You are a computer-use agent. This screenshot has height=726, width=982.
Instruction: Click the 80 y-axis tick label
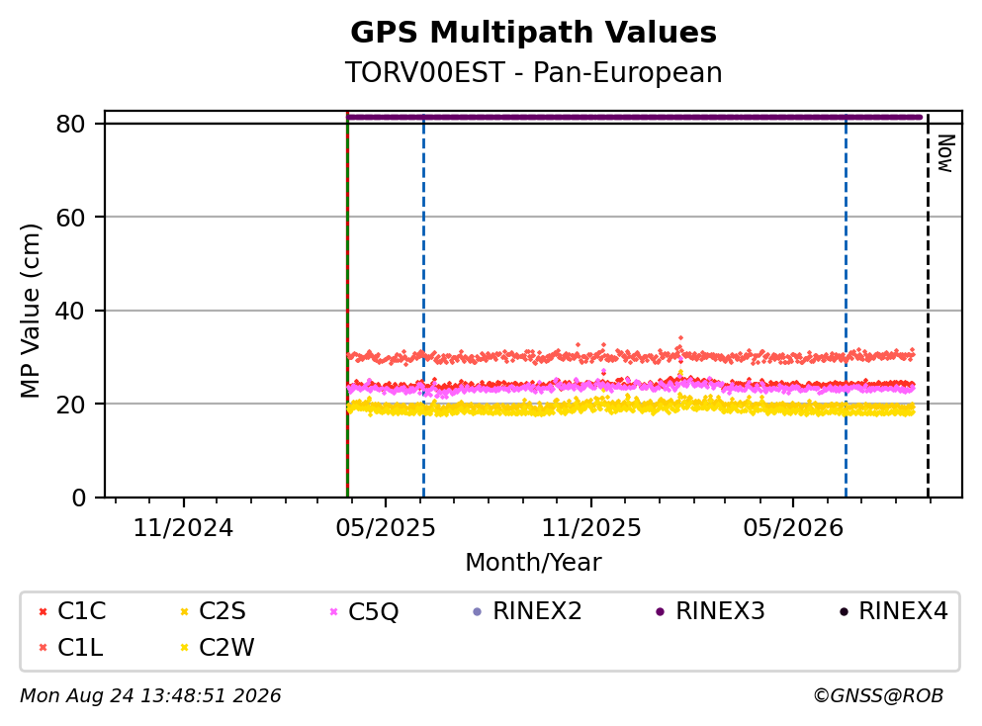70,124
